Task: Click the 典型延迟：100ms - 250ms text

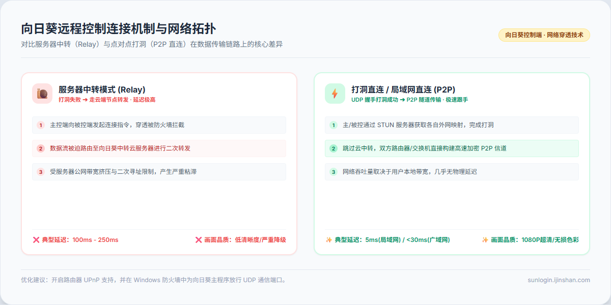Action: click(80, 240)
